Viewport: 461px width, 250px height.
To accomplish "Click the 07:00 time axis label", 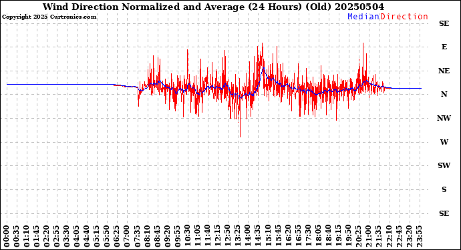I will click(127, 236).
